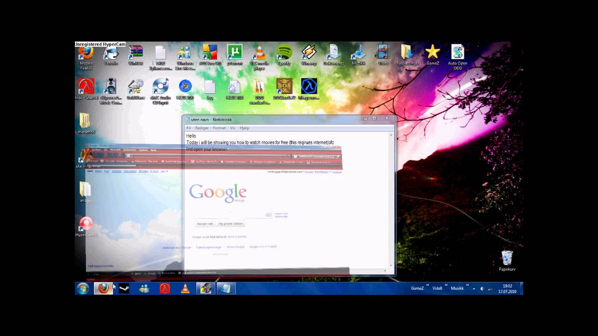
Task: Open the Rediger menu in Notisblokk
Action: [x=202, y=128]
